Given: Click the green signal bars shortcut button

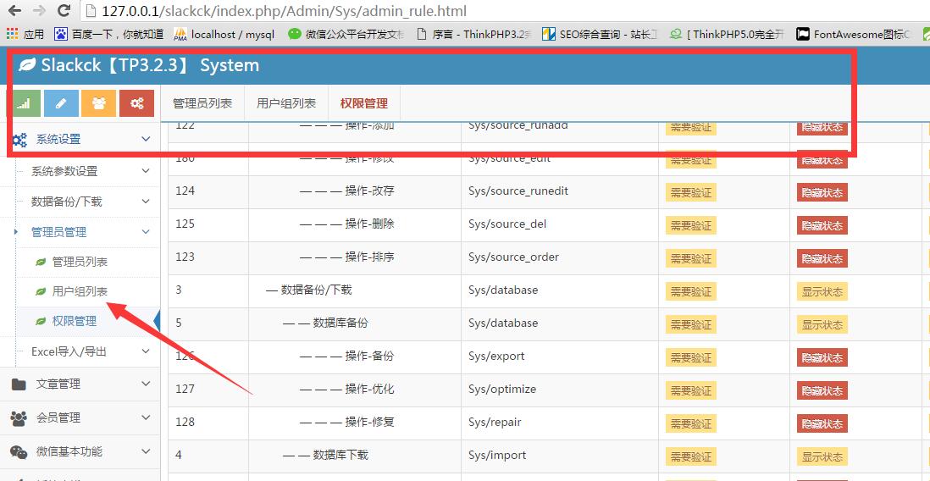Looking at the screenshot, I should [24, 103].
